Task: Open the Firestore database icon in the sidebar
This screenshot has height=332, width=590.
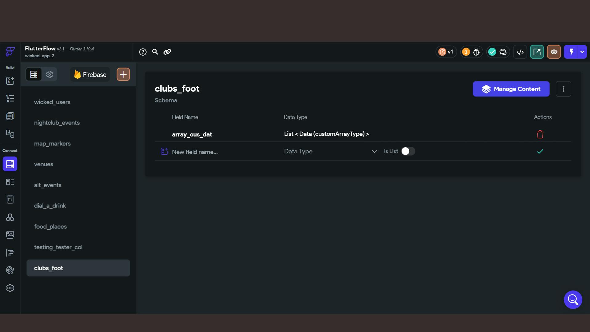Action: tap(10, 164)
